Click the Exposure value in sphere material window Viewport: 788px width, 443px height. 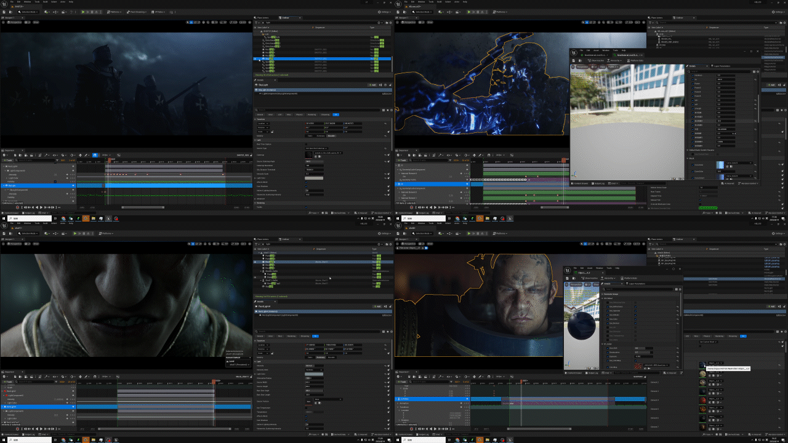644,356
